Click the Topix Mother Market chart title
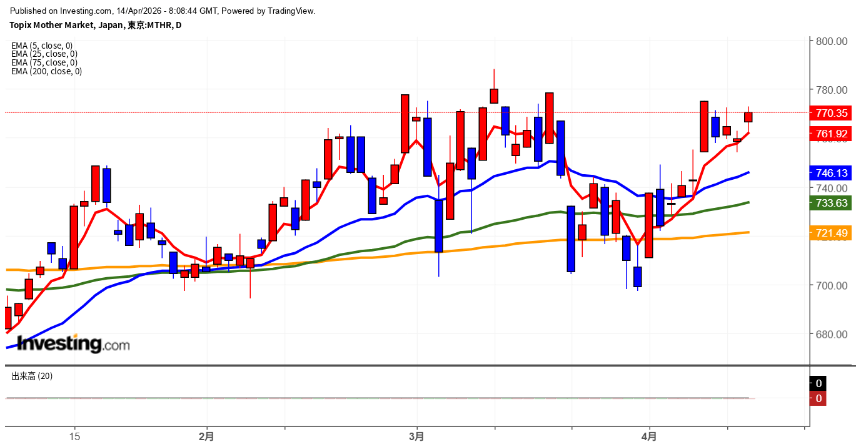Screen dimensions: 856x447 tap(95, 25)
